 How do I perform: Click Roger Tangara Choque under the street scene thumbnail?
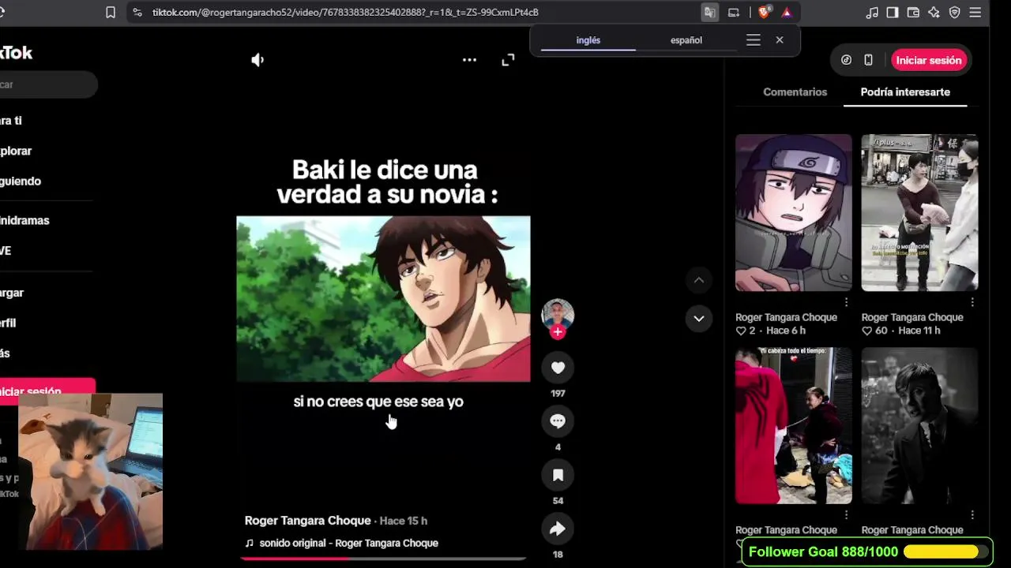[x=912, y=317]
